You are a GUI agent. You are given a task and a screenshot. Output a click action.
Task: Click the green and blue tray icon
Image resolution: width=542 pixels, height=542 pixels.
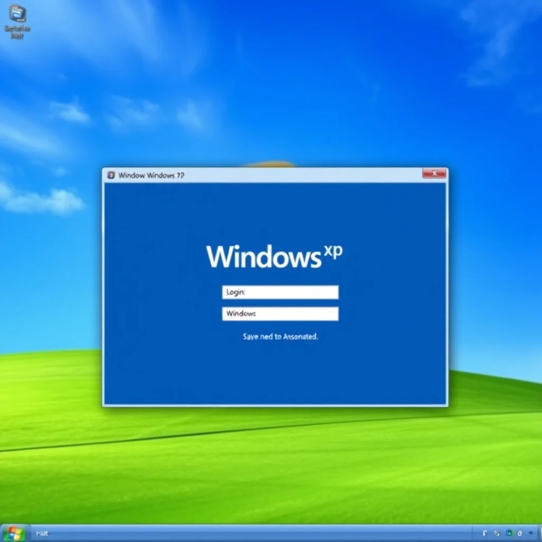(x=509, y=534)
